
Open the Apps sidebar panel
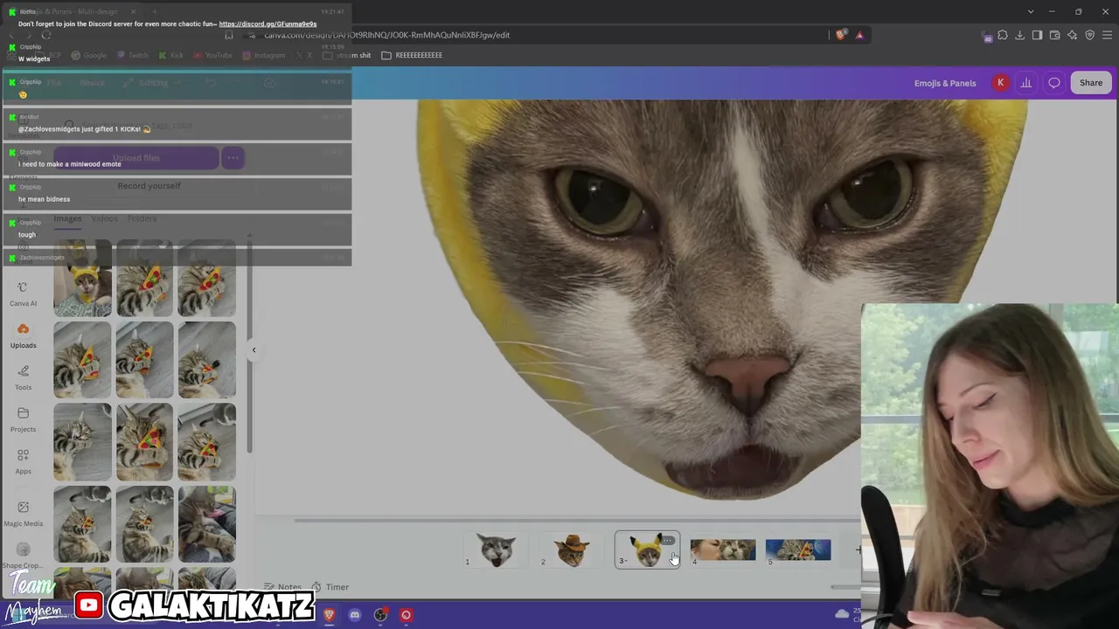23,461
